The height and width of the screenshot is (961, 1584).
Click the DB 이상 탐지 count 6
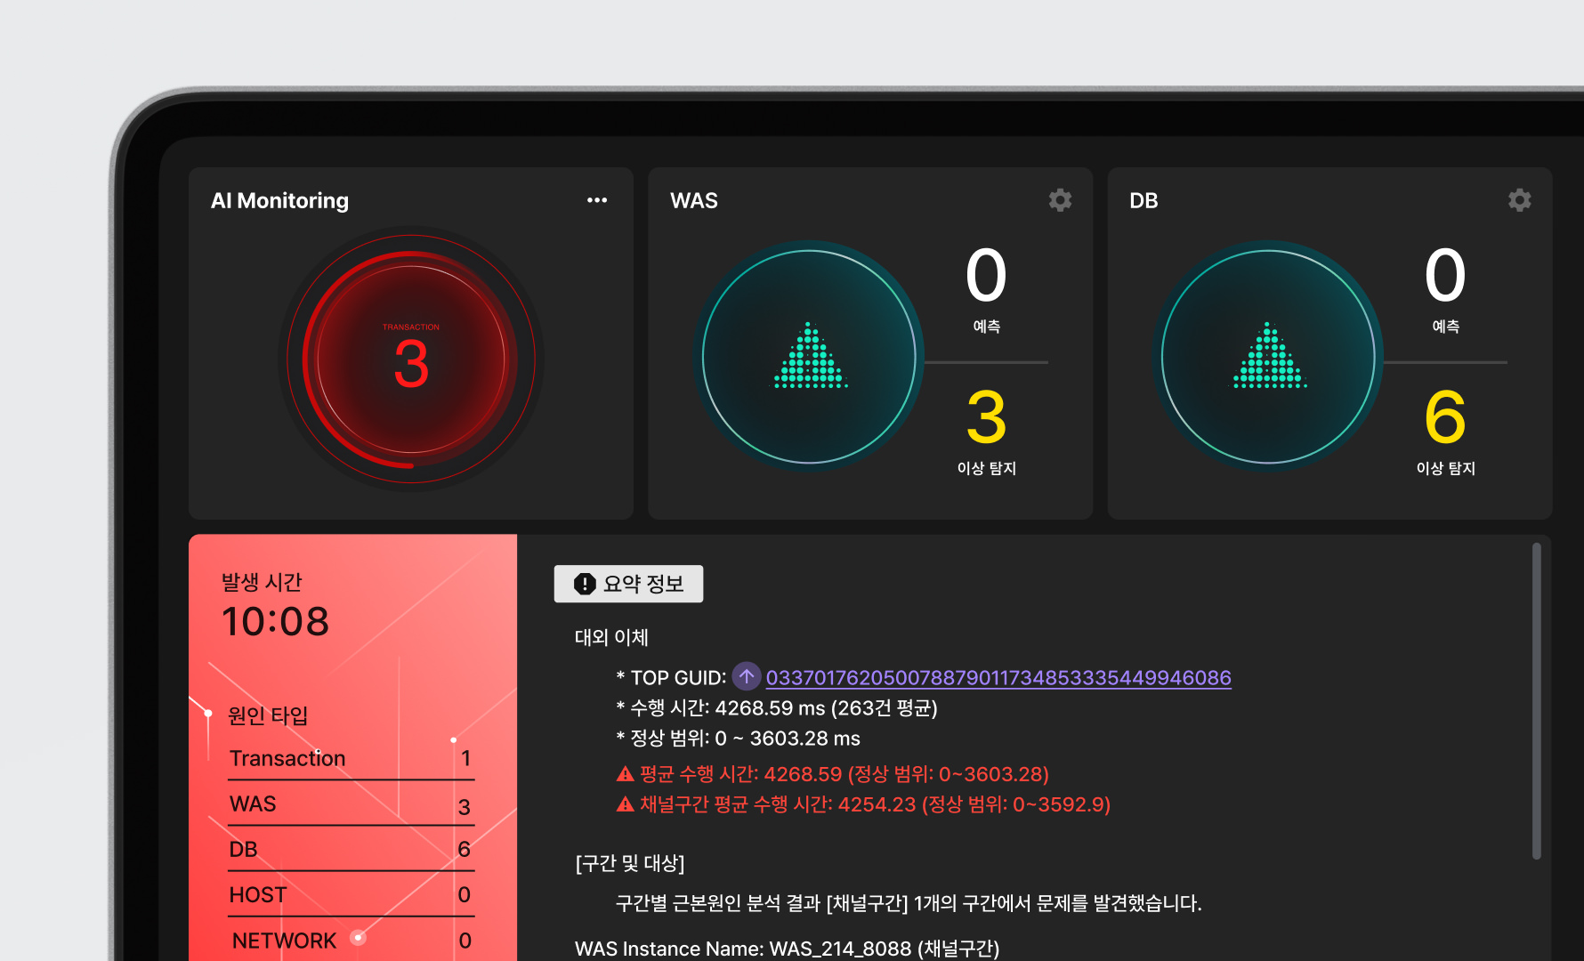1445,417
